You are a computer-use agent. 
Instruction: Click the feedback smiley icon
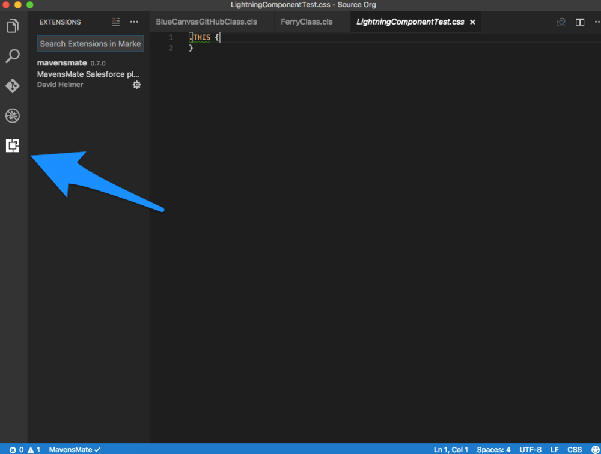click(596, 450)
